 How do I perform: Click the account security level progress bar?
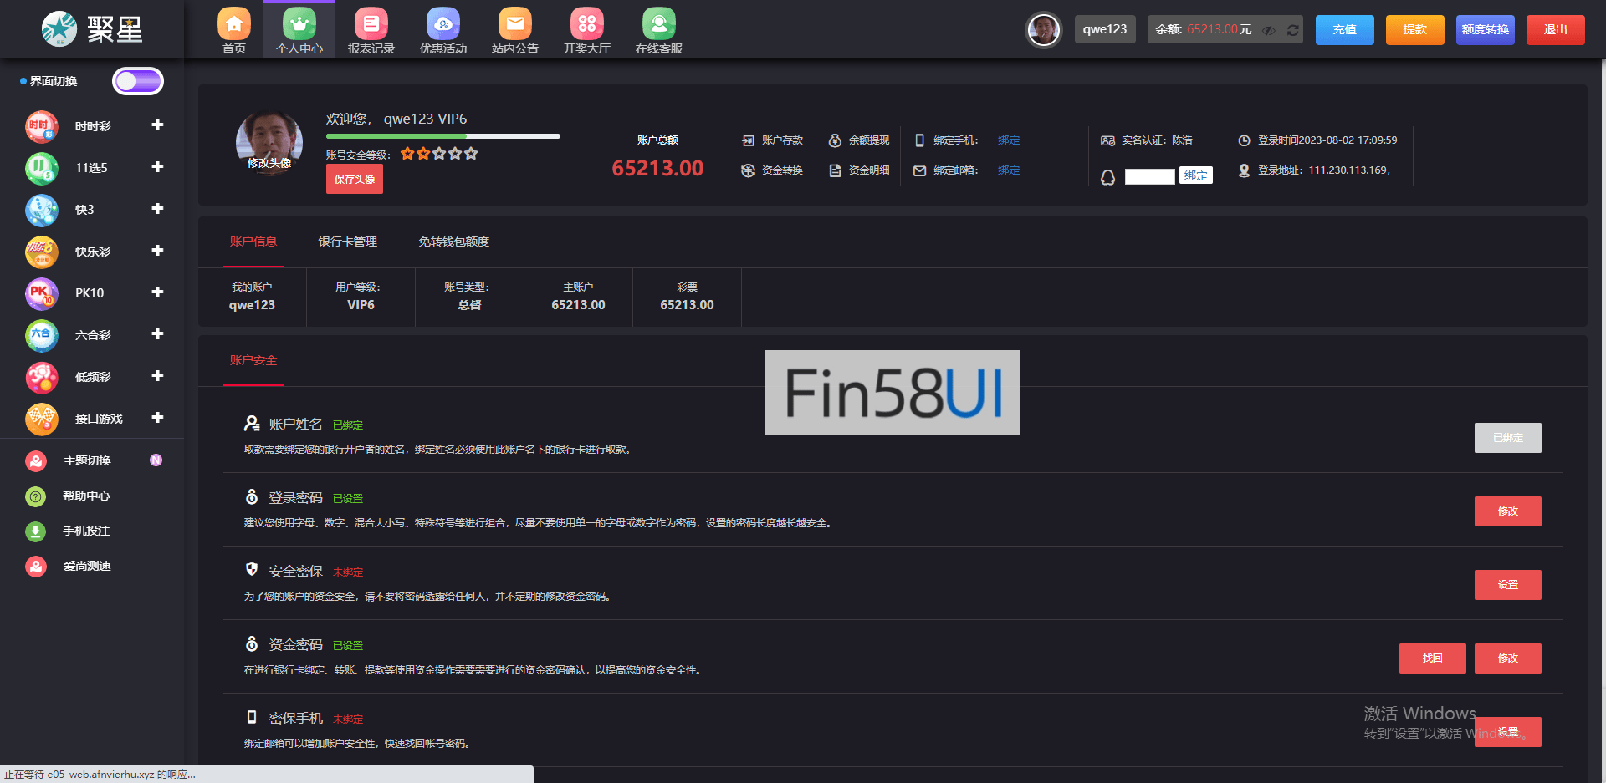click(442, 136)
